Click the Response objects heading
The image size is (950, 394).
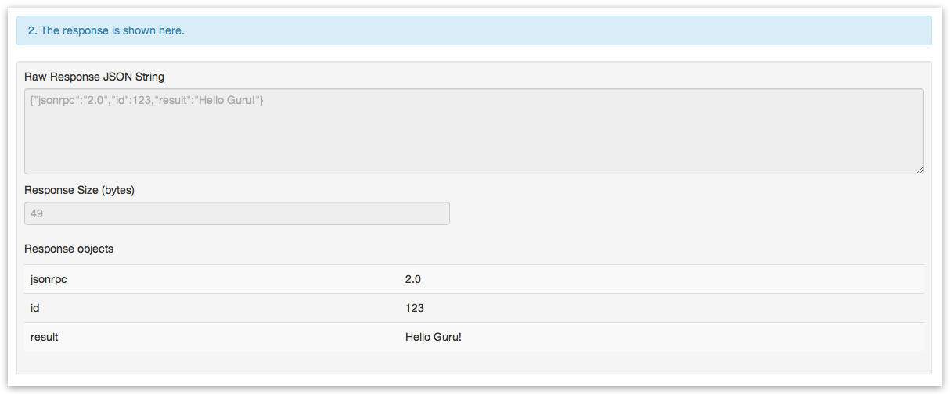pos(69,249)
